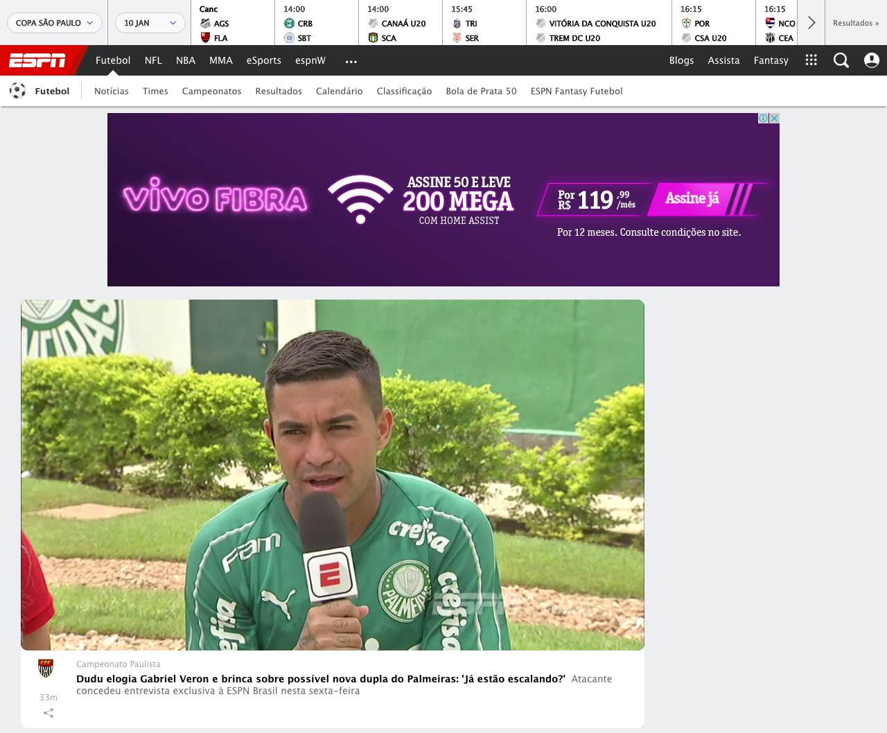Viewport: 887px width, 733px height.
Task: Click the CRB team crest
Action: click(289, 24)
